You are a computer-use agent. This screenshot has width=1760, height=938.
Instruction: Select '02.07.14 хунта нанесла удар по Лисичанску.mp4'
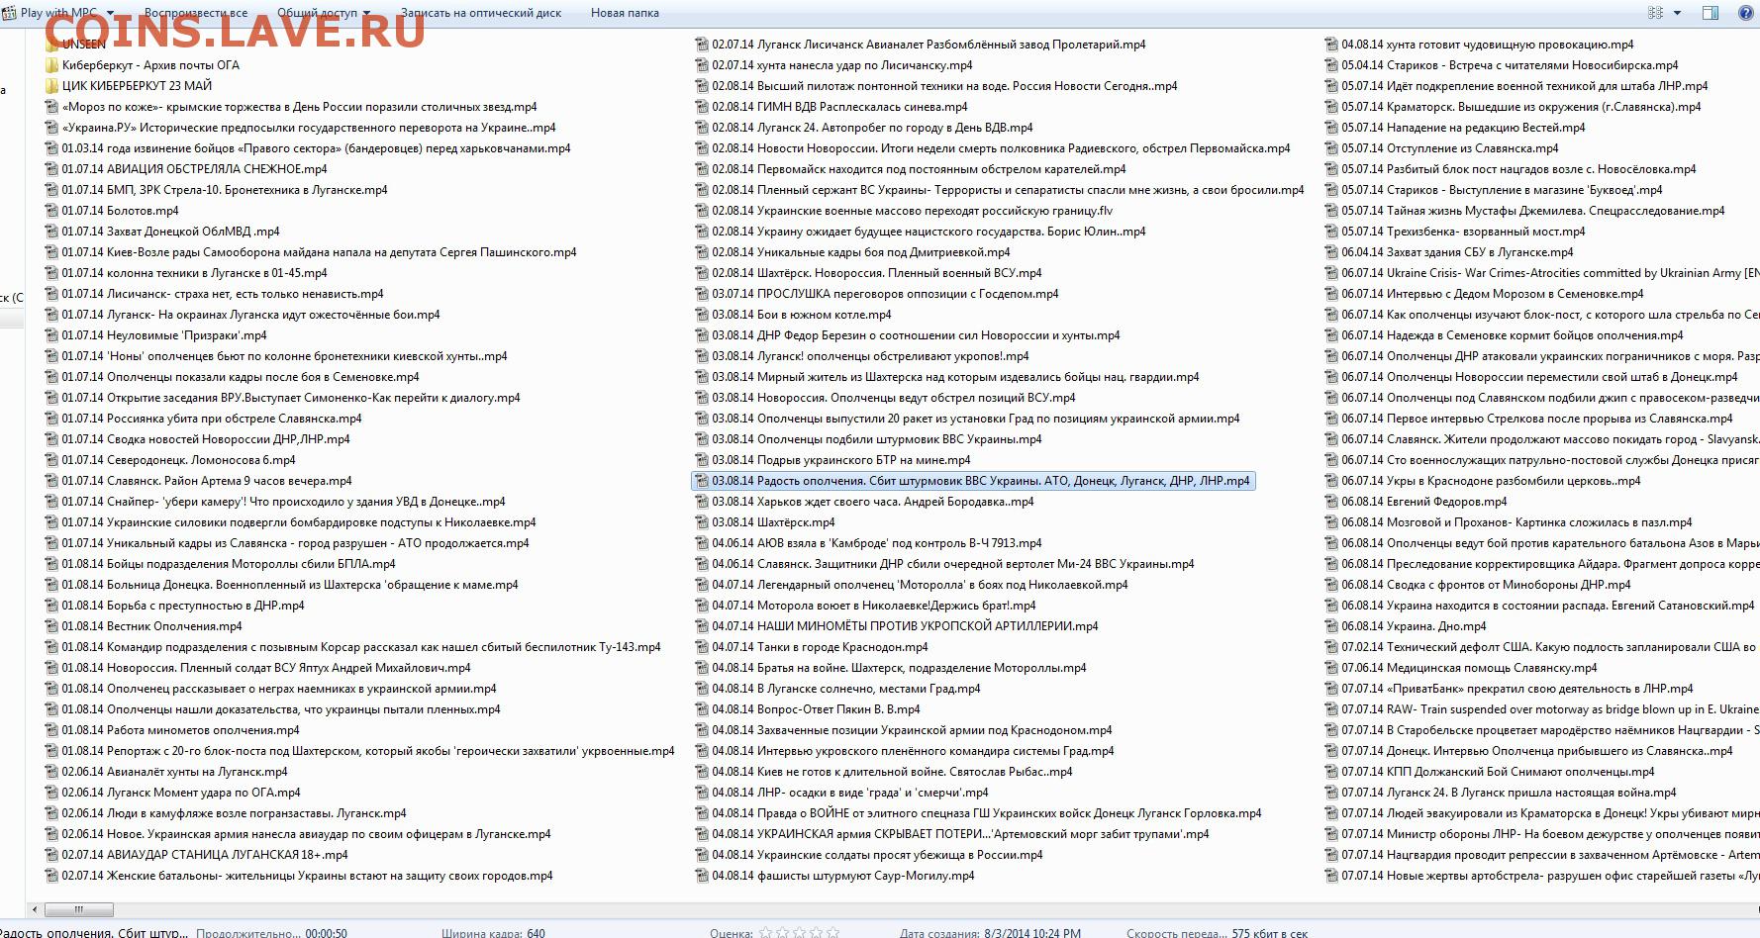pos(834,65)
